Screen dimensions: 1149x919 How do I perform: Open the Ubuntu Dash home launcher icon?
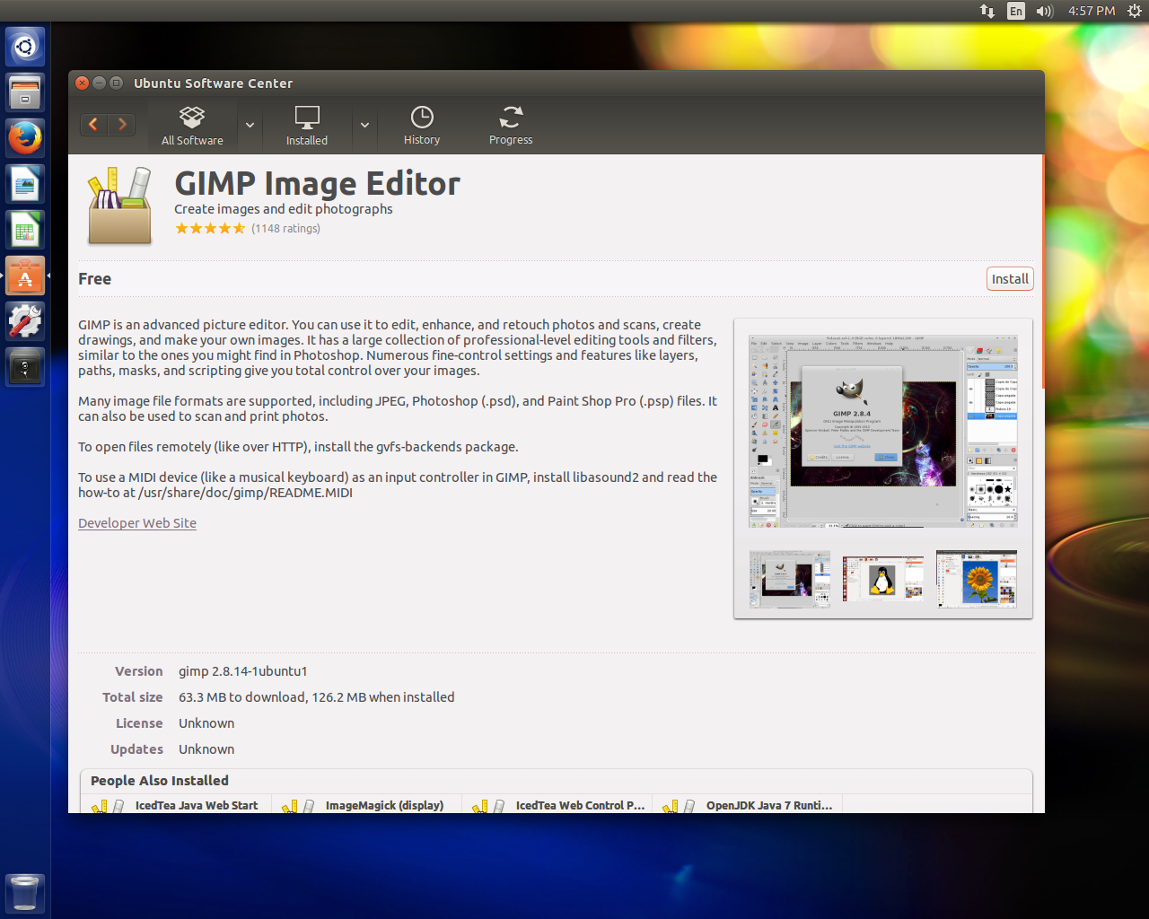[25, 46]
